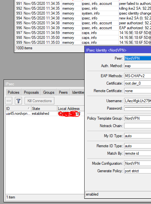Click the IPsec Identity <NordVPN> title bar

tap(118, 50)
